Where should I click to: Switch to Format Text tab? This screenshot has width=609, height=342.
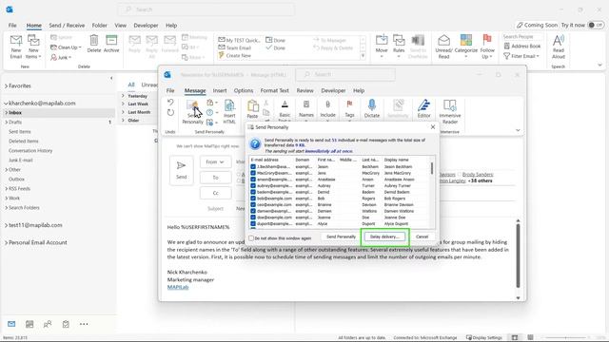(x=275, y=90)
